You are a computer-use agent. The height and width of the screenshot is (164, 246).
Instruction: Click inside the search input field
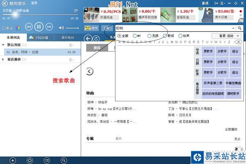[173, 28]
